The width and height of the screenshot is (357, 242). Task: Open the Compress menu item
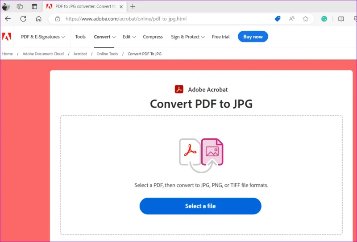point(153,37)
